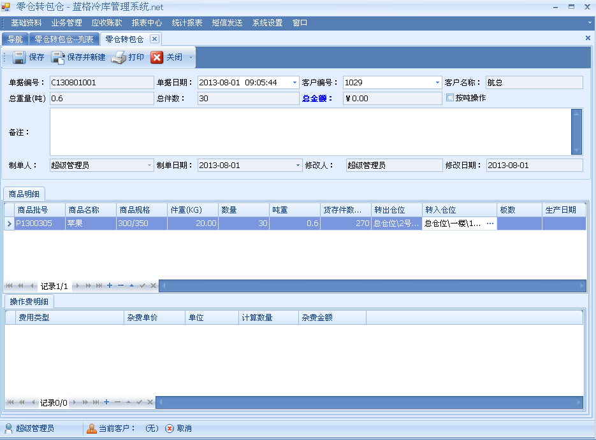Click plus icon in 操作费明细 navigator
Image resolution: width=596 pixels, height=440 pixels.
106,402
